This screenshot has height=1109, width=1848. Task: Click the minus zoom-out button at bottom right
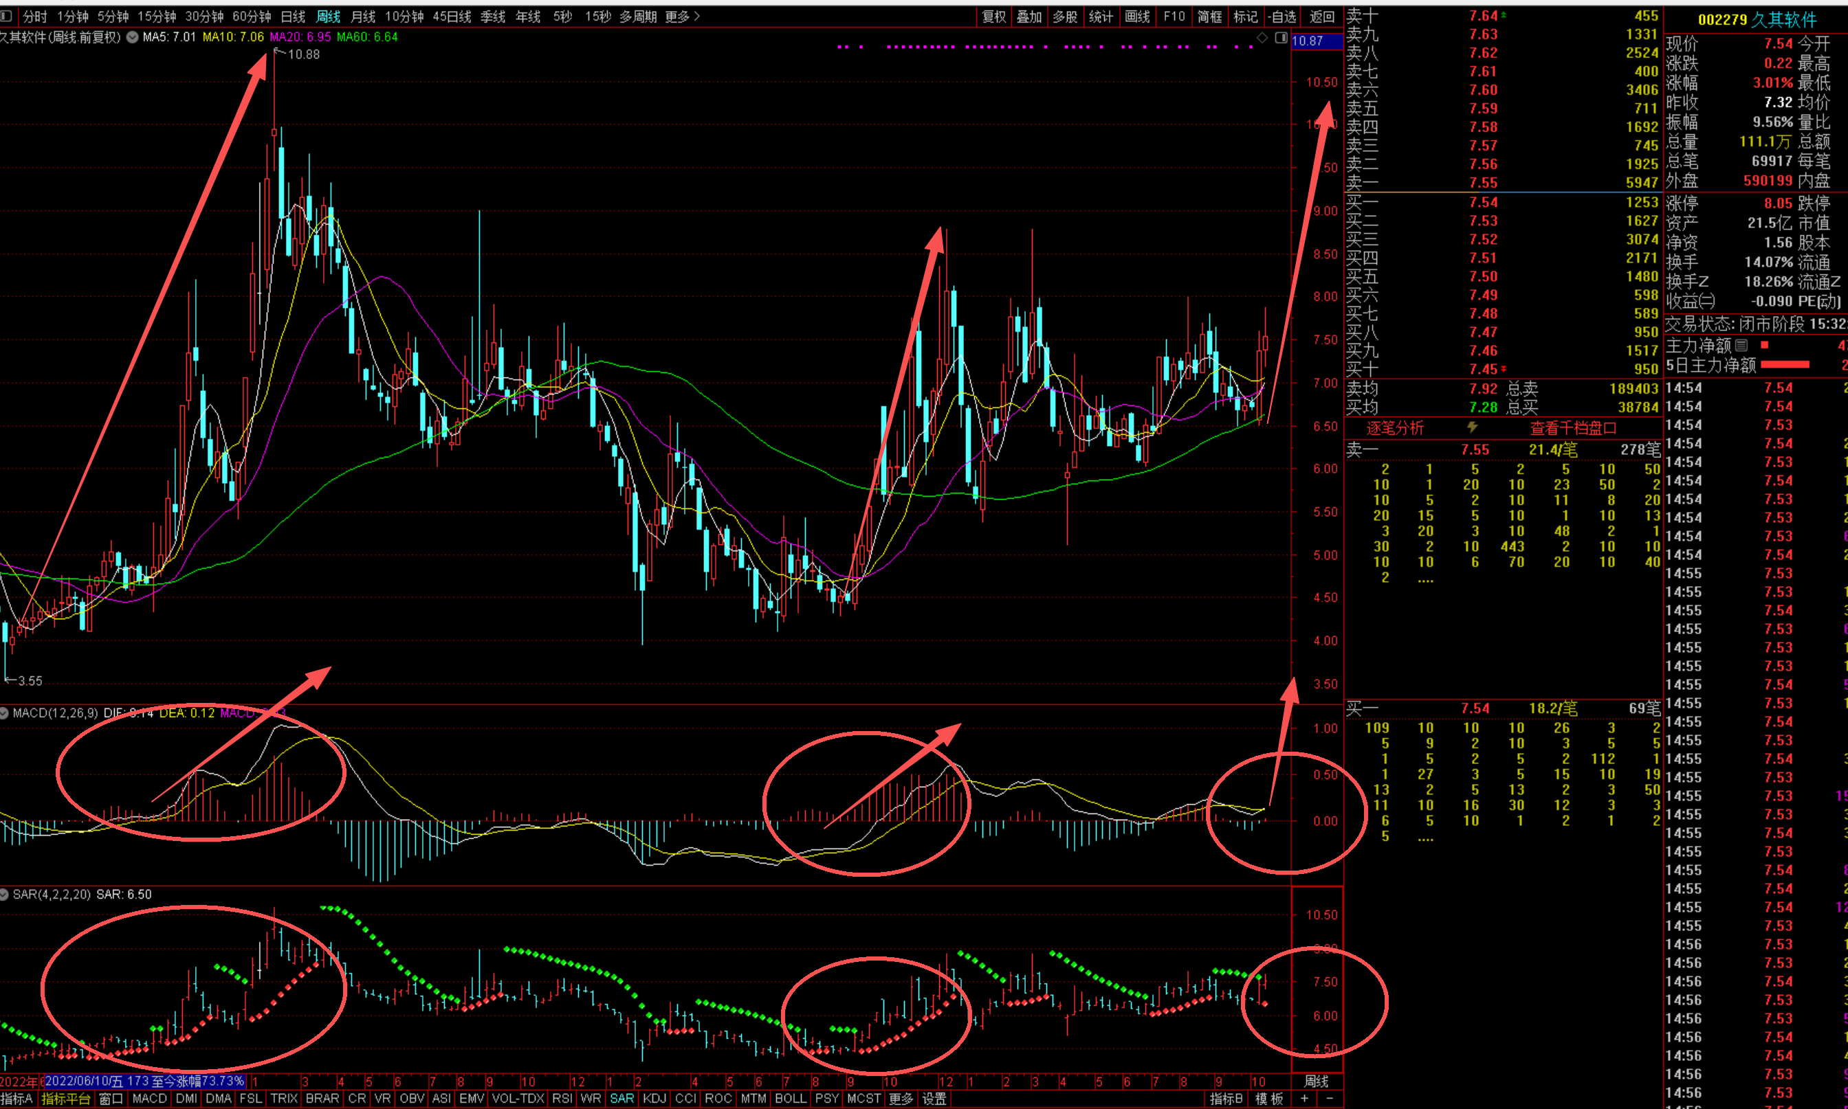tap(1329, 1099)
